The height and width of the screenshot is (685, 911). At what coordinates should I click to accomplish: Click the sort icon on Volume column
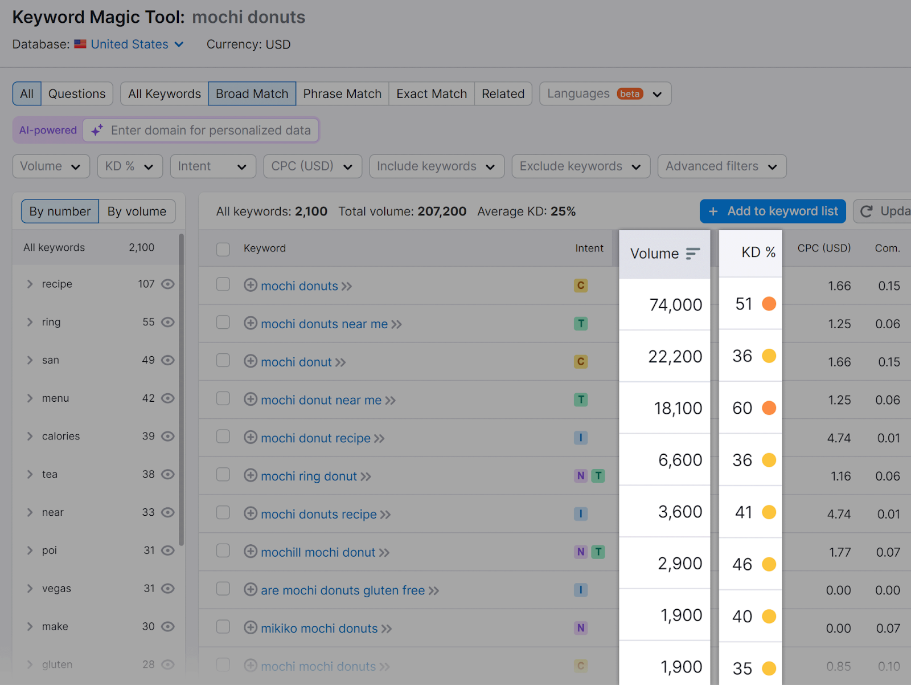(x=692, y=254)
